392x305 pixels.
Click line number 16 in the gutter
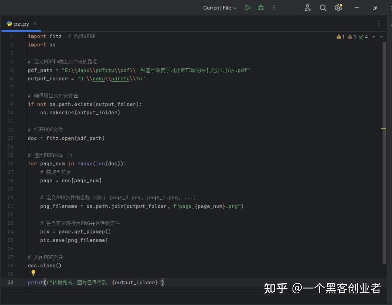[11, 163]
